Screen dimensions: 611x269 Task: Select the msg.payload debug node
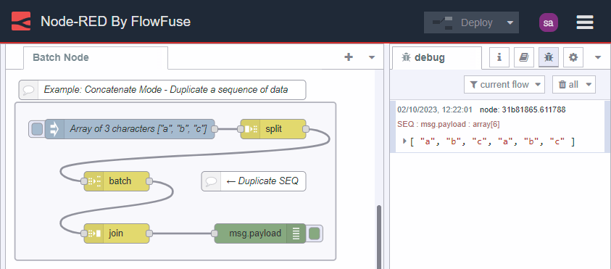[x=260, y=233]
